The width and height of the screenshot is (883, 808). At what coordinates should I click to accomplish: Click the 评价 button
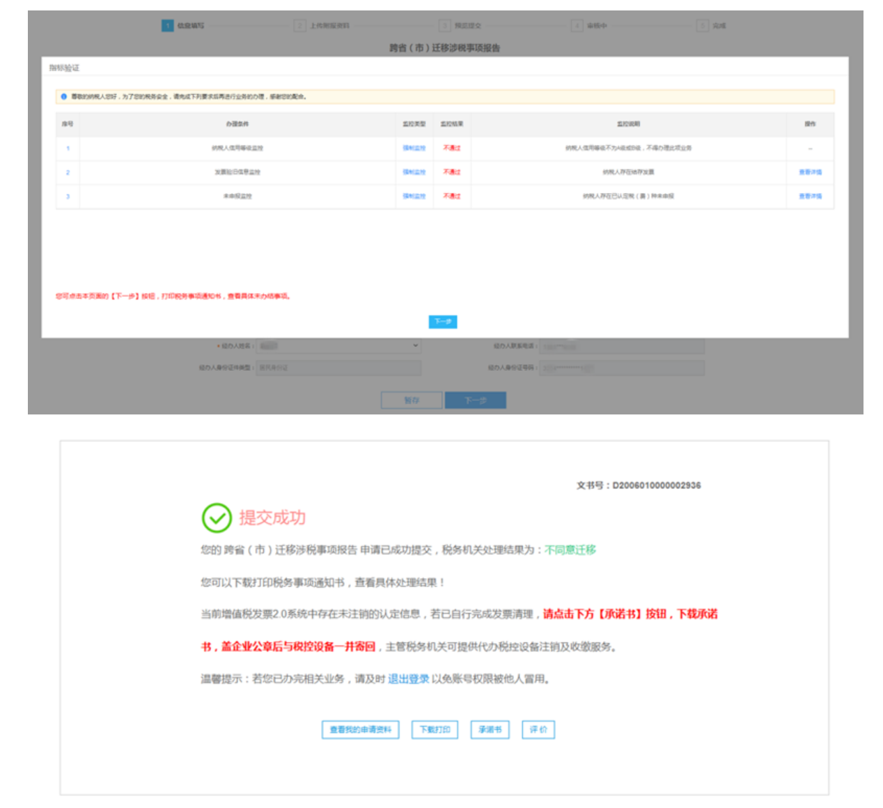point(538,729)
